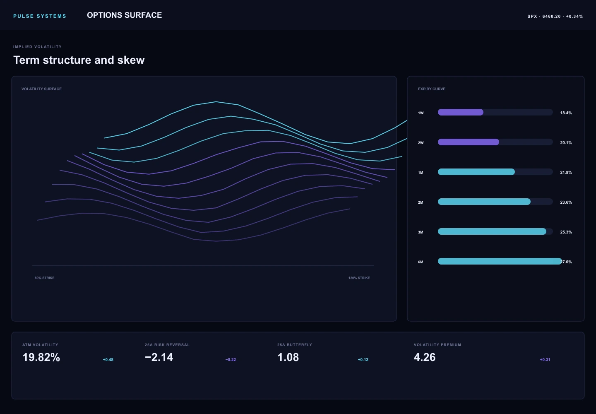This screenshot has height=414, width=596.
Task: Click the 3M expiry label
Action: click(x=421, y=232)
